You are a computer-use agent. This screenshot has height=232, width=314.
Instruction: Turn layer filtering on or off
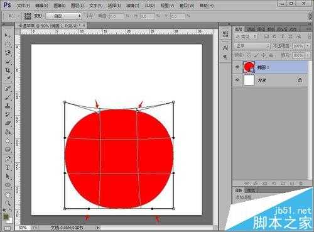(x=310, y=36)
